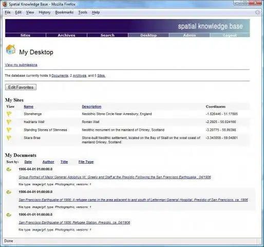This screenshot has width=264, height=247.
Task: Open the Admin navigation tab
Action: point(190,35)
